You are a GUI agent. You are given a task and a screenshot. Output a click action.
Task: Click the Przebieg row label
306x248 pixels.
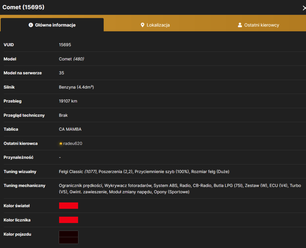pos(13,101)
